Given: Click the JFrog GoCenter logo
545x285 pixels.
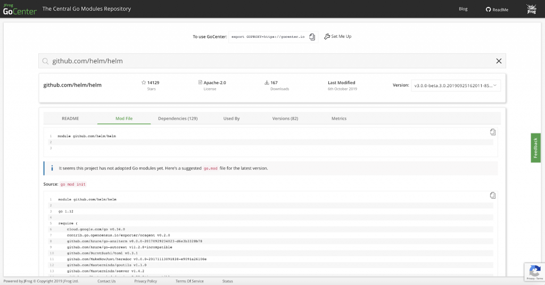Looking at the screenshot, I should click(19, 9).
